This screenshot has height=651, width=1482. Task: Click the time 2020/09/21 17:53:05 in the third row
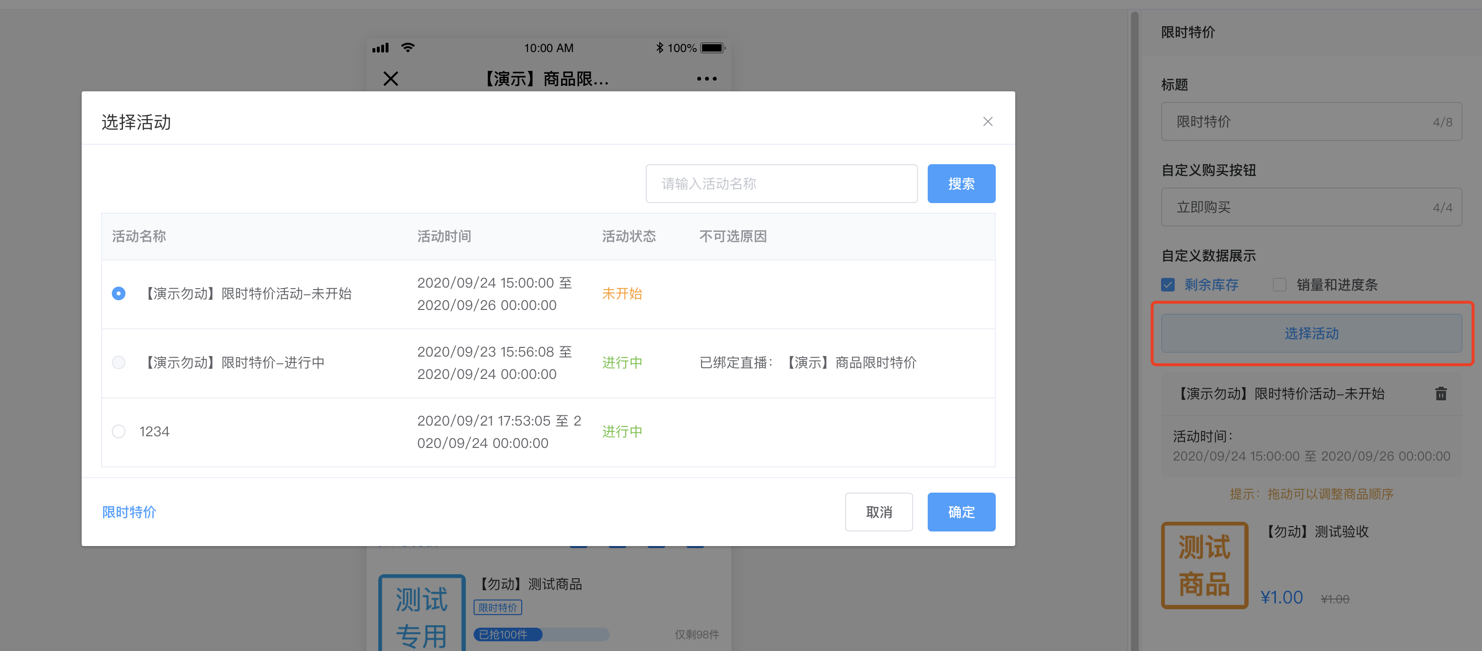[483, 420]
